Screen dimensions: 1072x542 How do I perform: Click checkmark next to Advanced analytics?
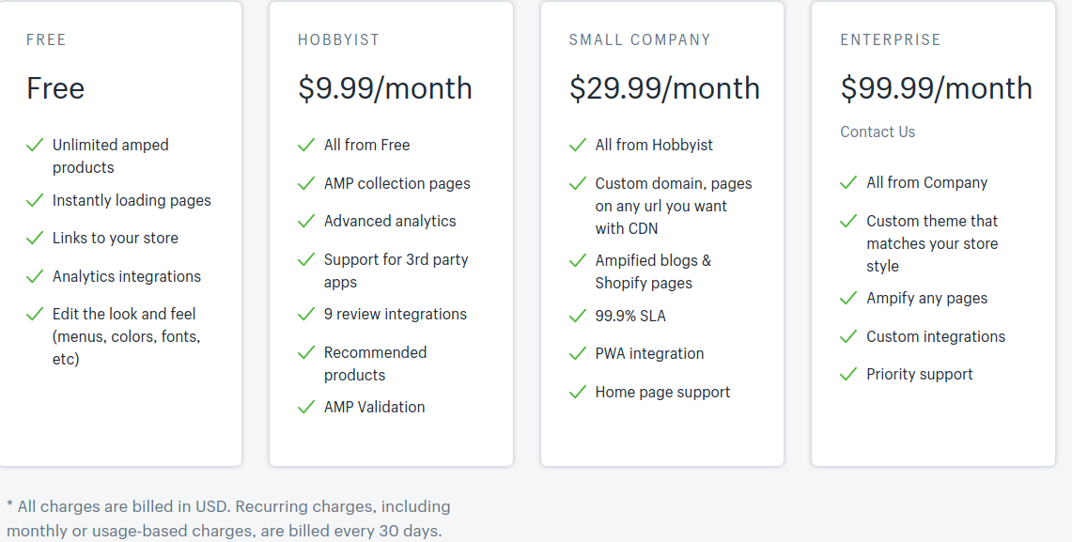(x=306, y=222)
